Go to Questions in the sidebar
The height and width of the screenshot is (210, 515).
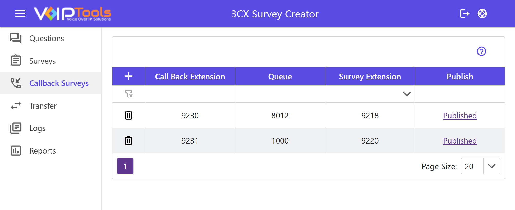[x=47, y=38]
